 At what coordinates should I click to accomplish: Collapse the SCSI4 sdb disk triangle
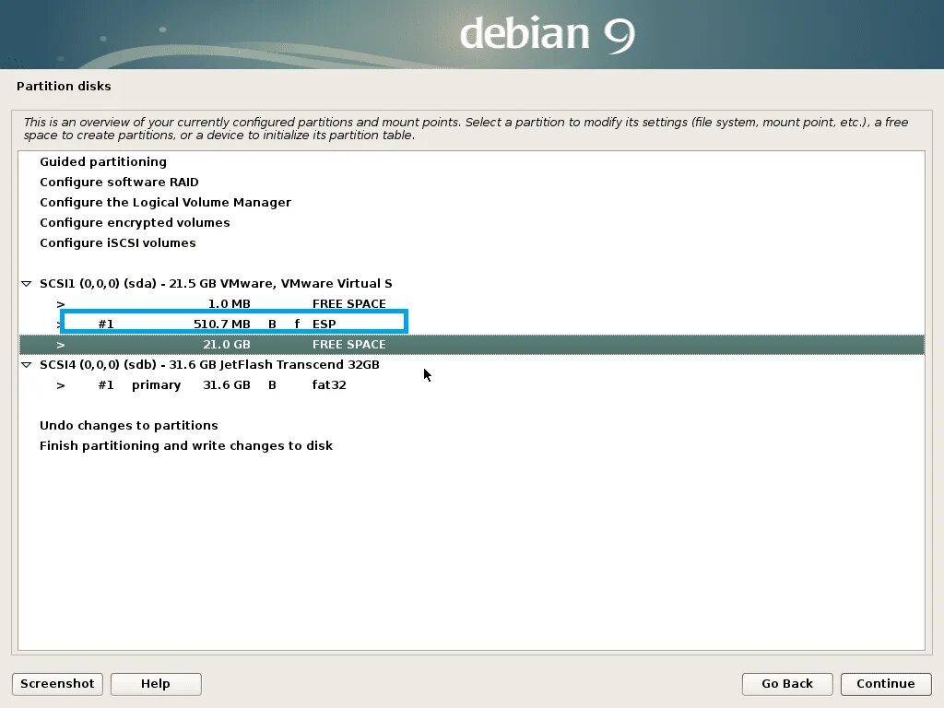[x=27, y=365]
